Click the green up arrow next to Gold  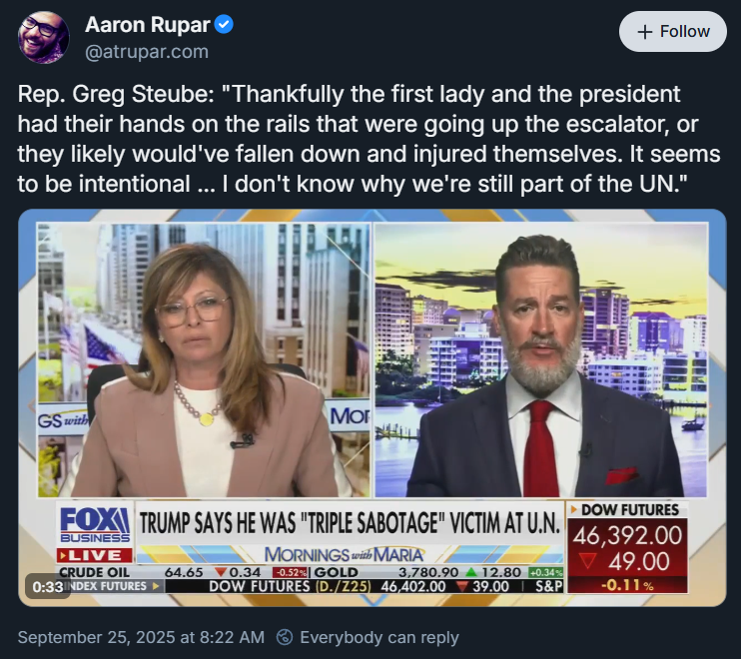470,572
